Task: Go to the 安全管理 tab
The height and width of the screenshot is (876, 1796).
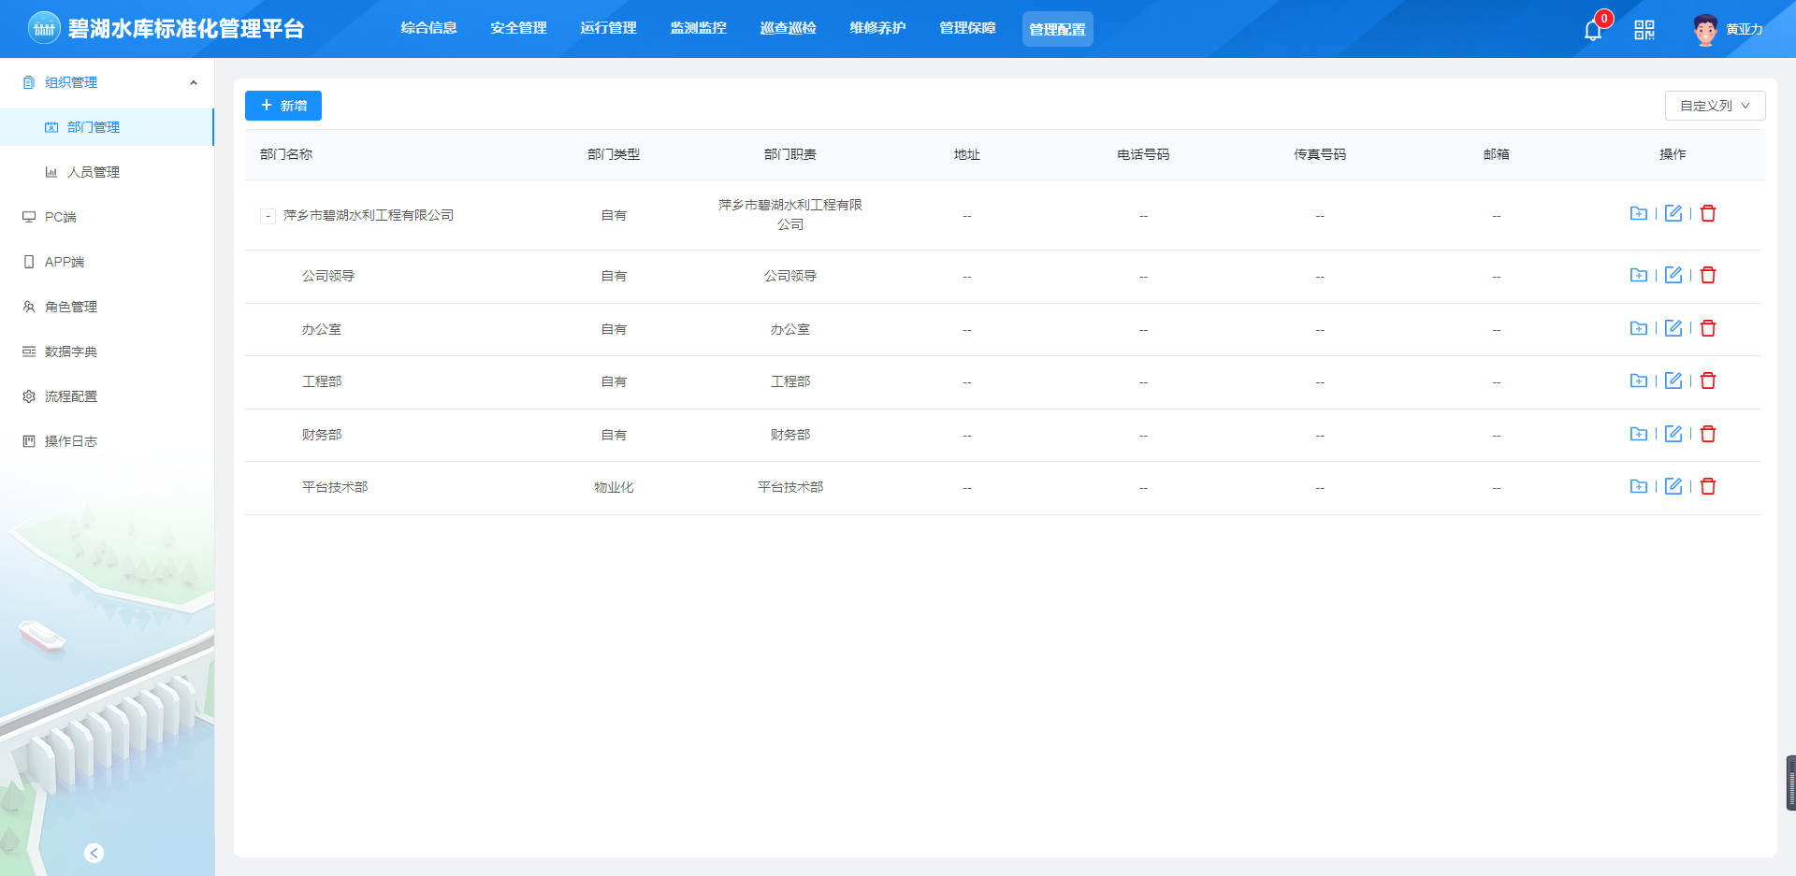Action: (x=518, y=28)
